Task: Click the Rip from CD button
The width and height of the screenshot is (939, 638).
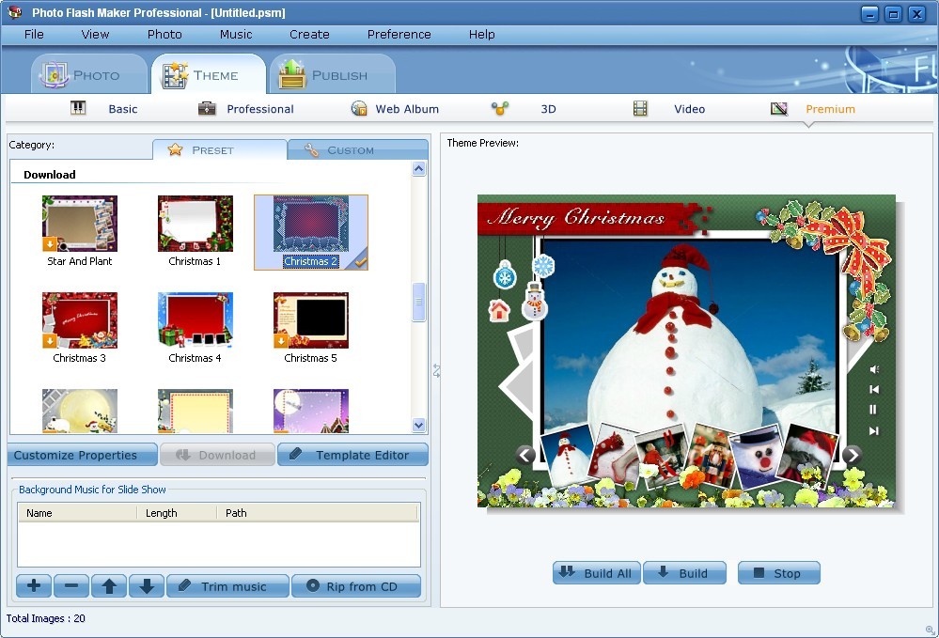Action: [x=355, y=586]
